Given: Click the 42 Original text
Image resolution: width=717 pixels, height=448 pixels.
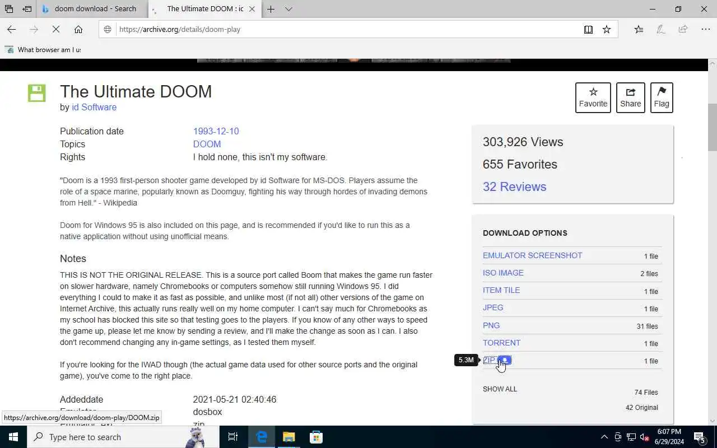Looking at the screenshot, I should point(641,408).
